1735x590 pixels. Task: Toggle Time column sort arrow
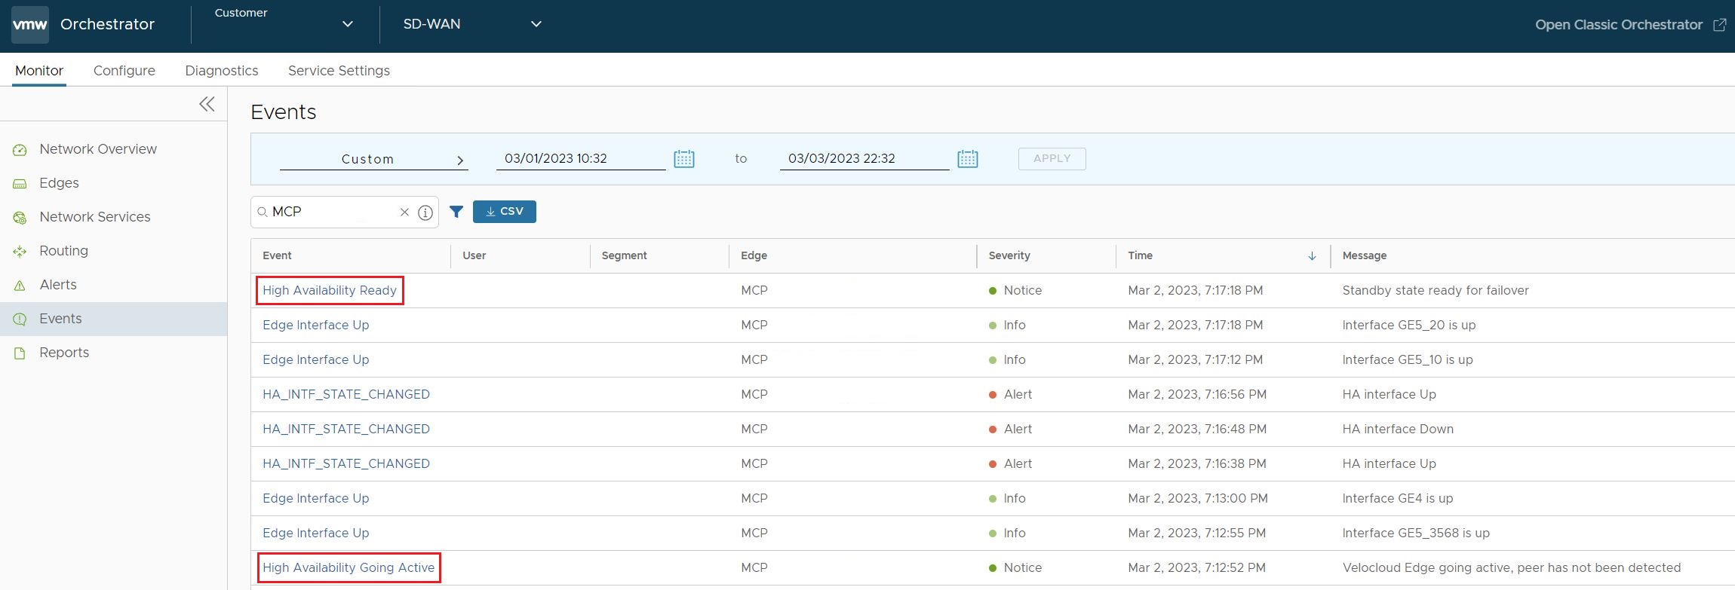coord(1312,256)
